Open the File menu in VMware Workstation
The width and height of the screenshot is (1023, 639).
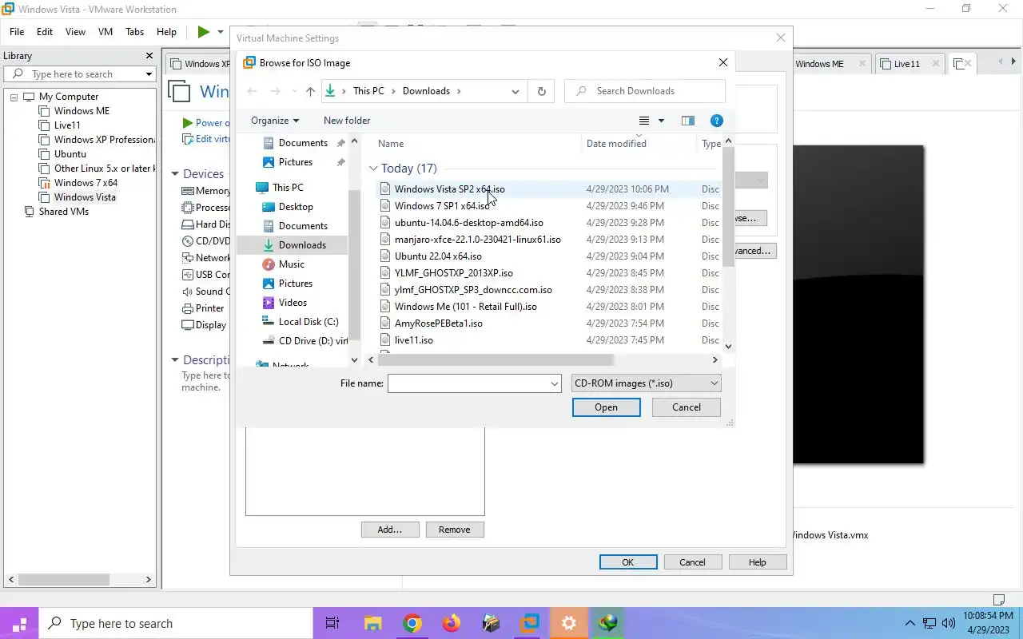pyautogui.click(x=17, y=32)
